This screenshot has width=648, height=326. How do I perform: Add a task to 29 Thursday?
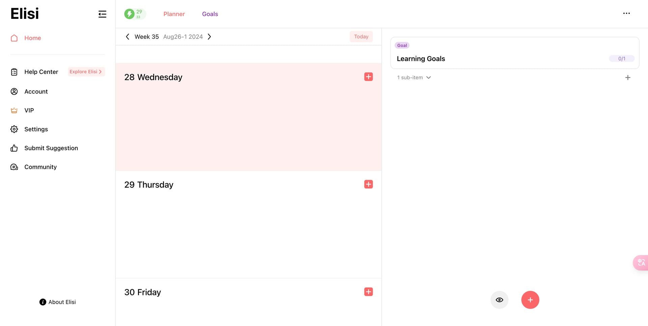369,184
